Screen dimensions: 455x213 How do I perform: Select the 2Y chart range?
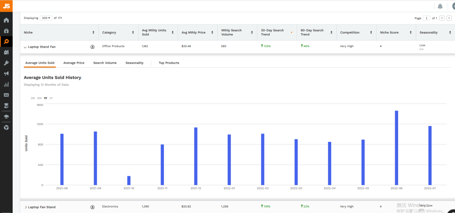pos(51,98)
